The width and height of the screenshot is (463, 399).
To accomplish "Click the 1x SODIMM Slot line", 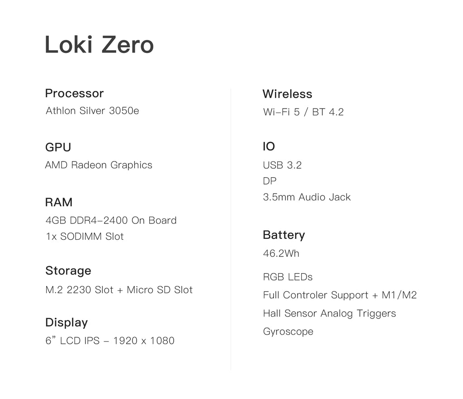I will (x=85, y=236).
